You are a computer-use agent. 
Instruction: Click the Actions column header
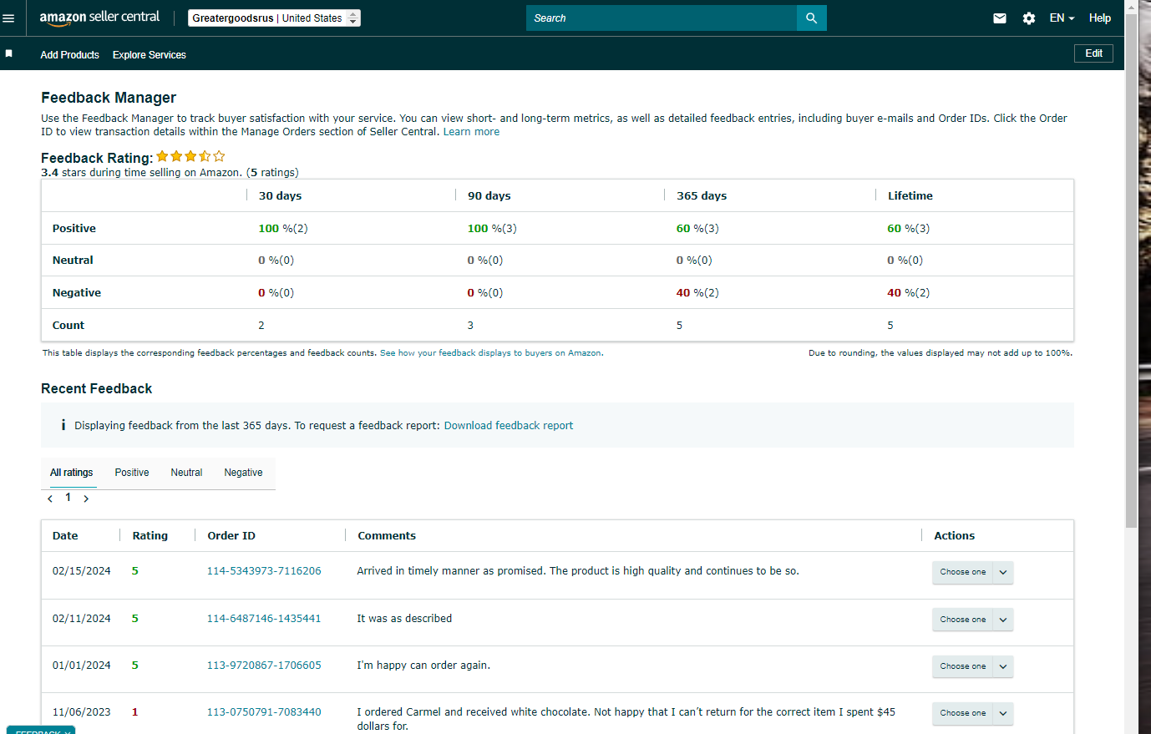tap(955, 536)
